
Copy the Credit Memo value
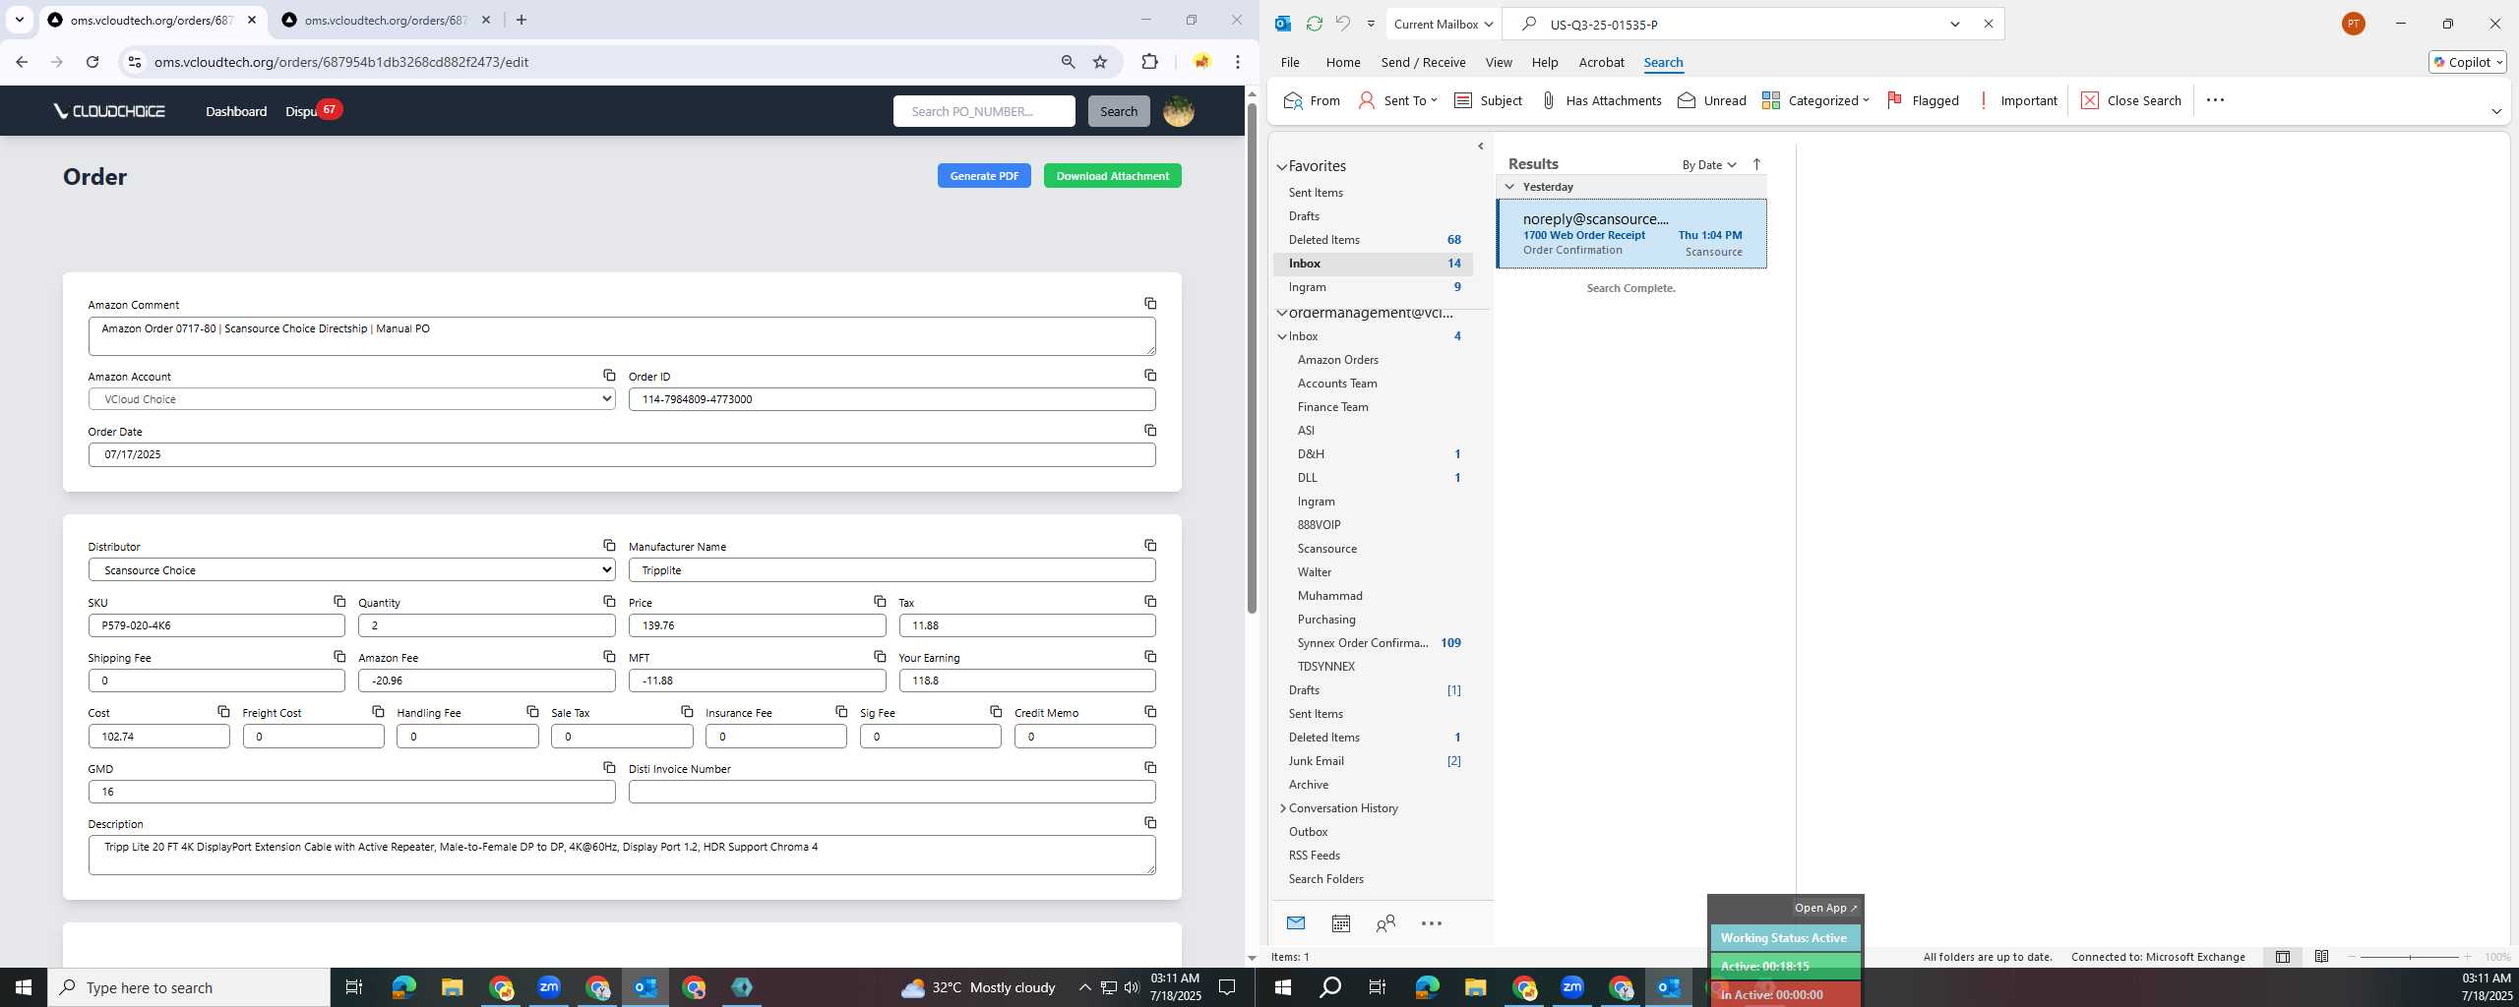click(1150, 712)
